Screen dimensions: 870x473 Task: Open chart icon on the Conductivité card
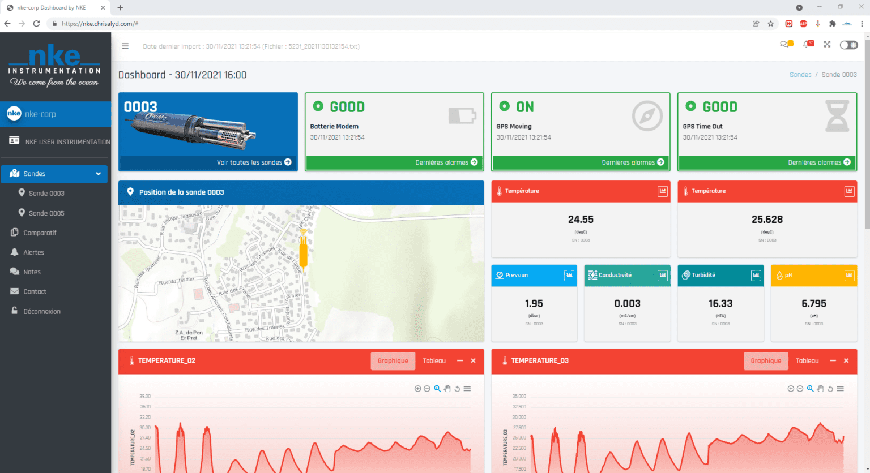click(x=662, y=276)
